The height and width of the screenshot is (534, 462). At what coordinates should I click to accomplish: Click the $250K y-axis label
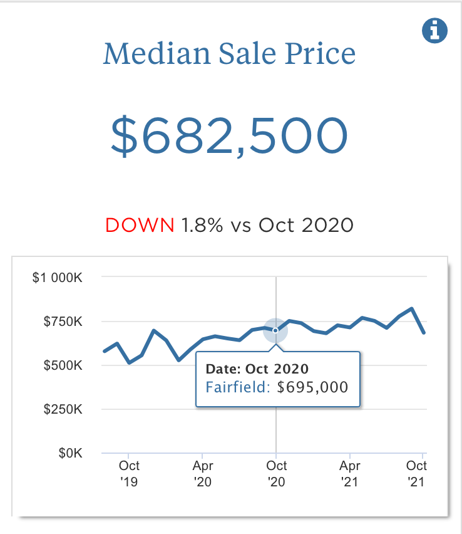63,409
